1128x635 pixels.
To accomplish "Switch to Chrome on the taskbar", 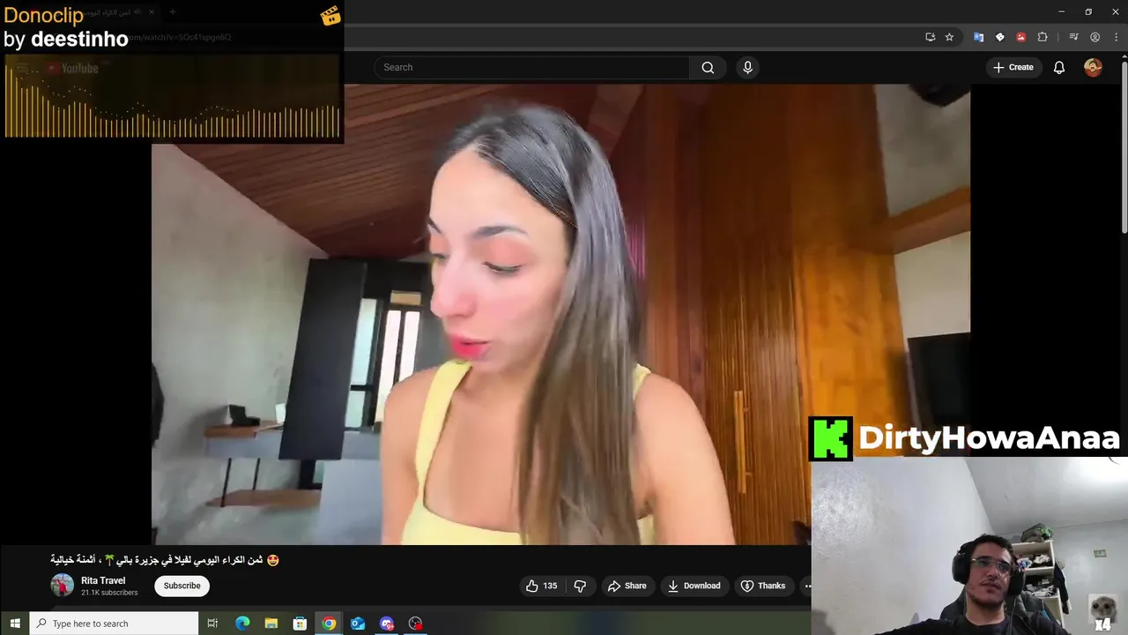I will coord(329,624).
